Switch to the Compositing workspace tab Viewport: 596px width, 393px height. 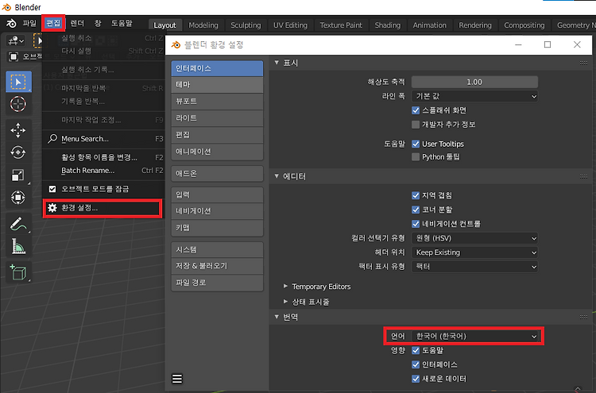point(524,25)
